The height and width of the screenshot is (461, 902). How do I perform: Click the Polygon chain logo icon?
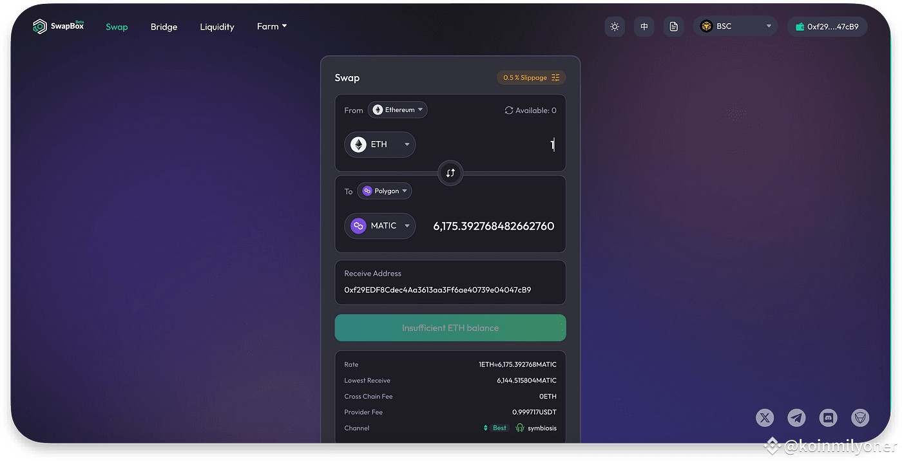point(367,191)
